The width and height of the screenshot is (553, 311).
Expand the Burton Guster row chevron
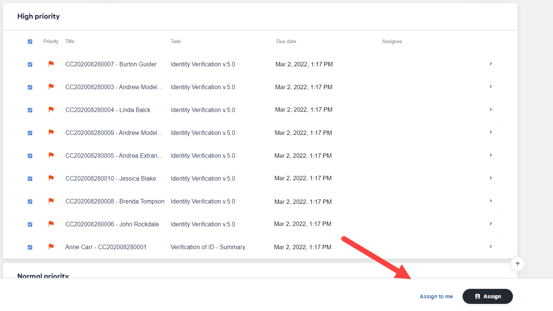click(x=491, y=64)
